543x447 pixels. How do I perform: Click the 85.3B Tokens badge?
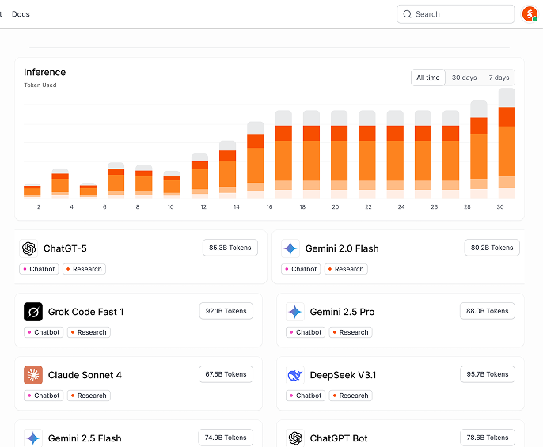click(x=230, y=248)
